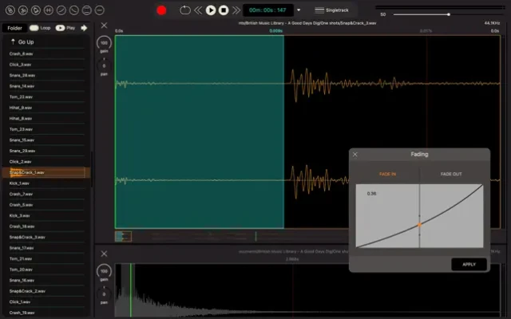Click the rewind double-chevron icon
The height and width of the screenshot is (319, 511).
(x=198, y=10)
